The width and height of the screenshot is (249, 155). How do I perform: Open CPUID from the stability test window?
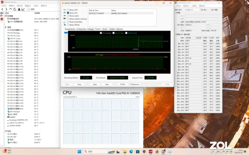click(123, 84)
